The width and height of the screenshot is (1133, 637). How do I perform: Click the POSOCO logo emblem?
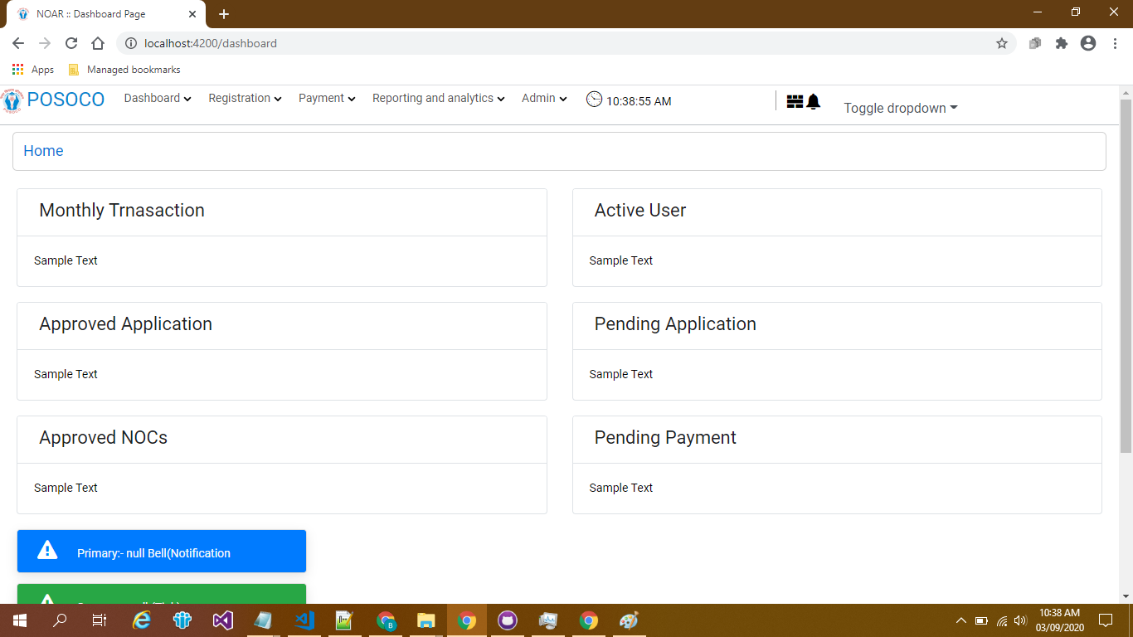12,100
